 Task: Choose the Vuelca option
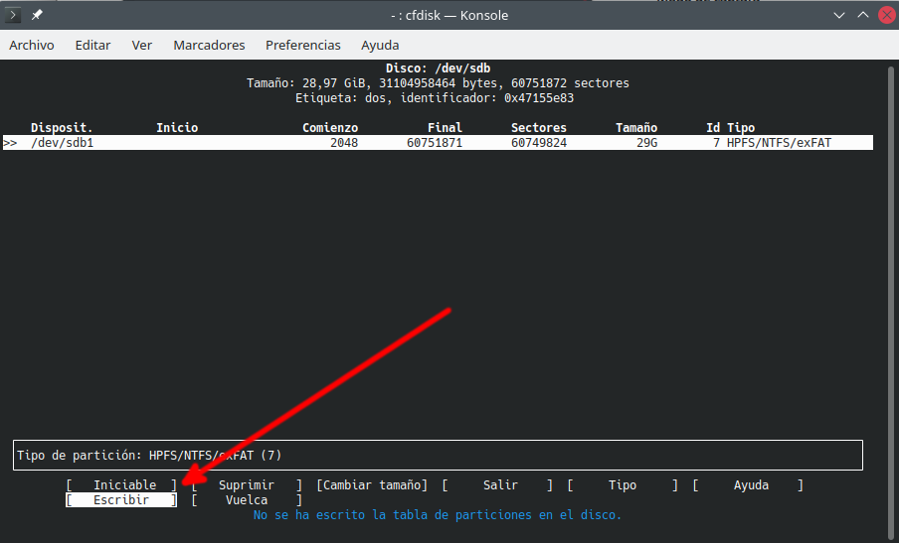pos(247,500)
